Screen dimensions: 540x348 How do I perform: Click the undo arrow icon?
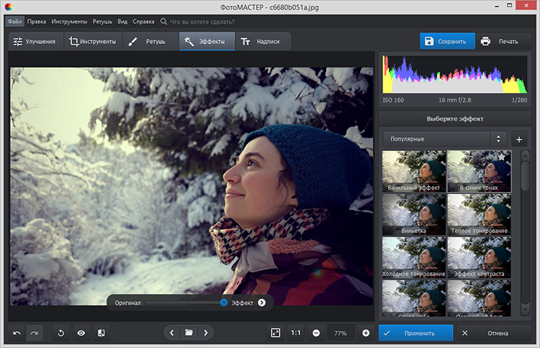[x=17, y=333]
